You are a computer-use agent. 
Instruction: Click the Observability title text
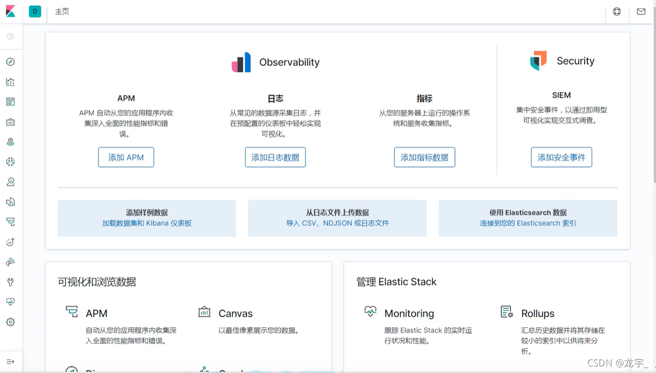pos(289,62)
